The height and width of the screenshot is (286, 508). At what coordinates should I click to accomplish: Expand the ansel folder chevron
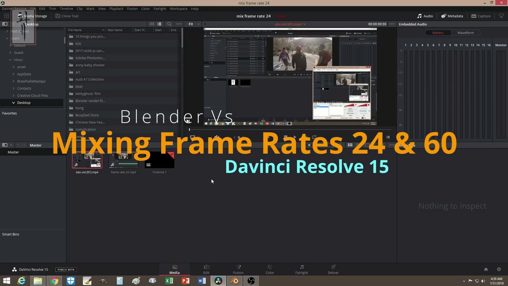[13, 67]
